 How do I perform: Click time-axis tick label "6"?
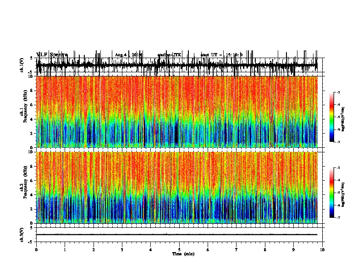[208, 250]
